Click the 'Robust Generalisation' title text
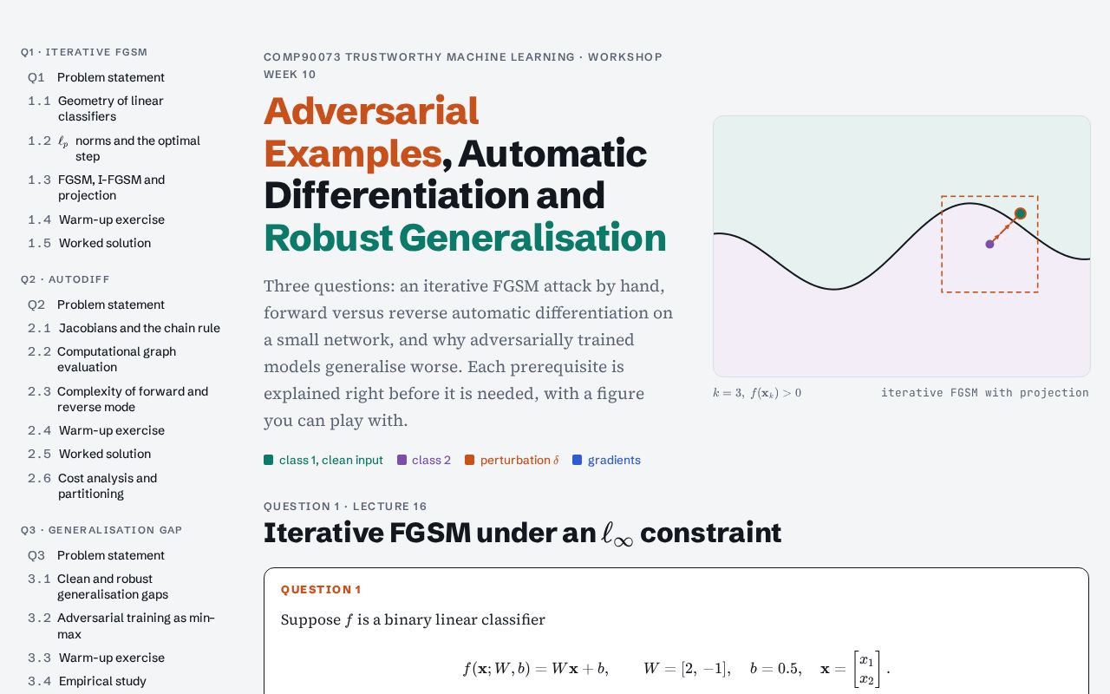The image size is (1110, 694). (465, 238)
